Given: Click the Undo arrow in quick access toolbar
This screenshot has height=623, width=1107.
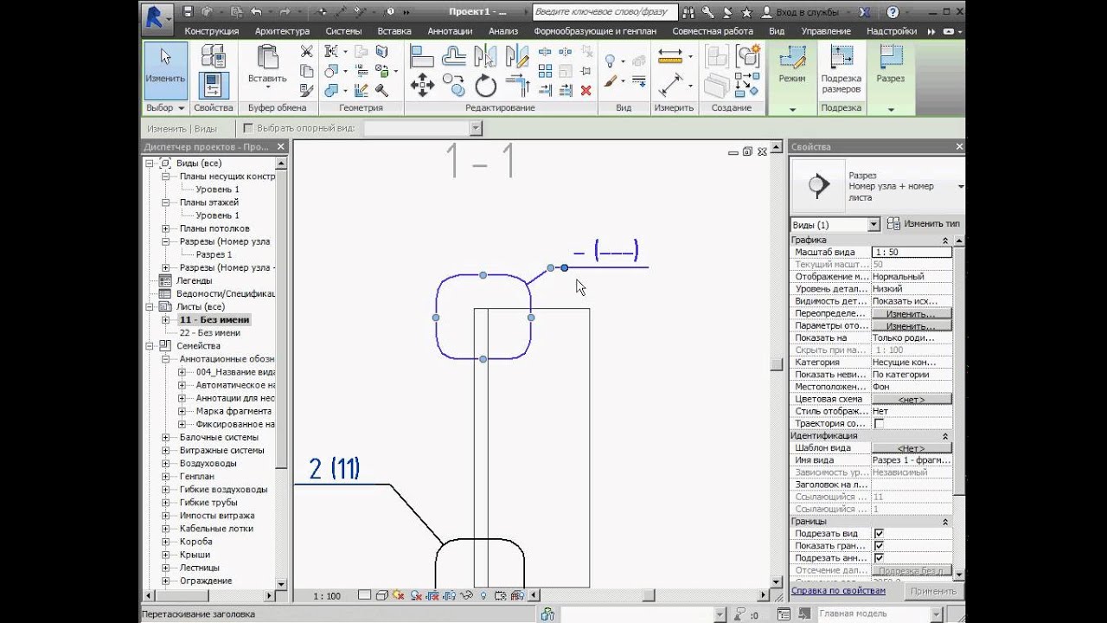Looking at the screenshot, I should point(256,12).
